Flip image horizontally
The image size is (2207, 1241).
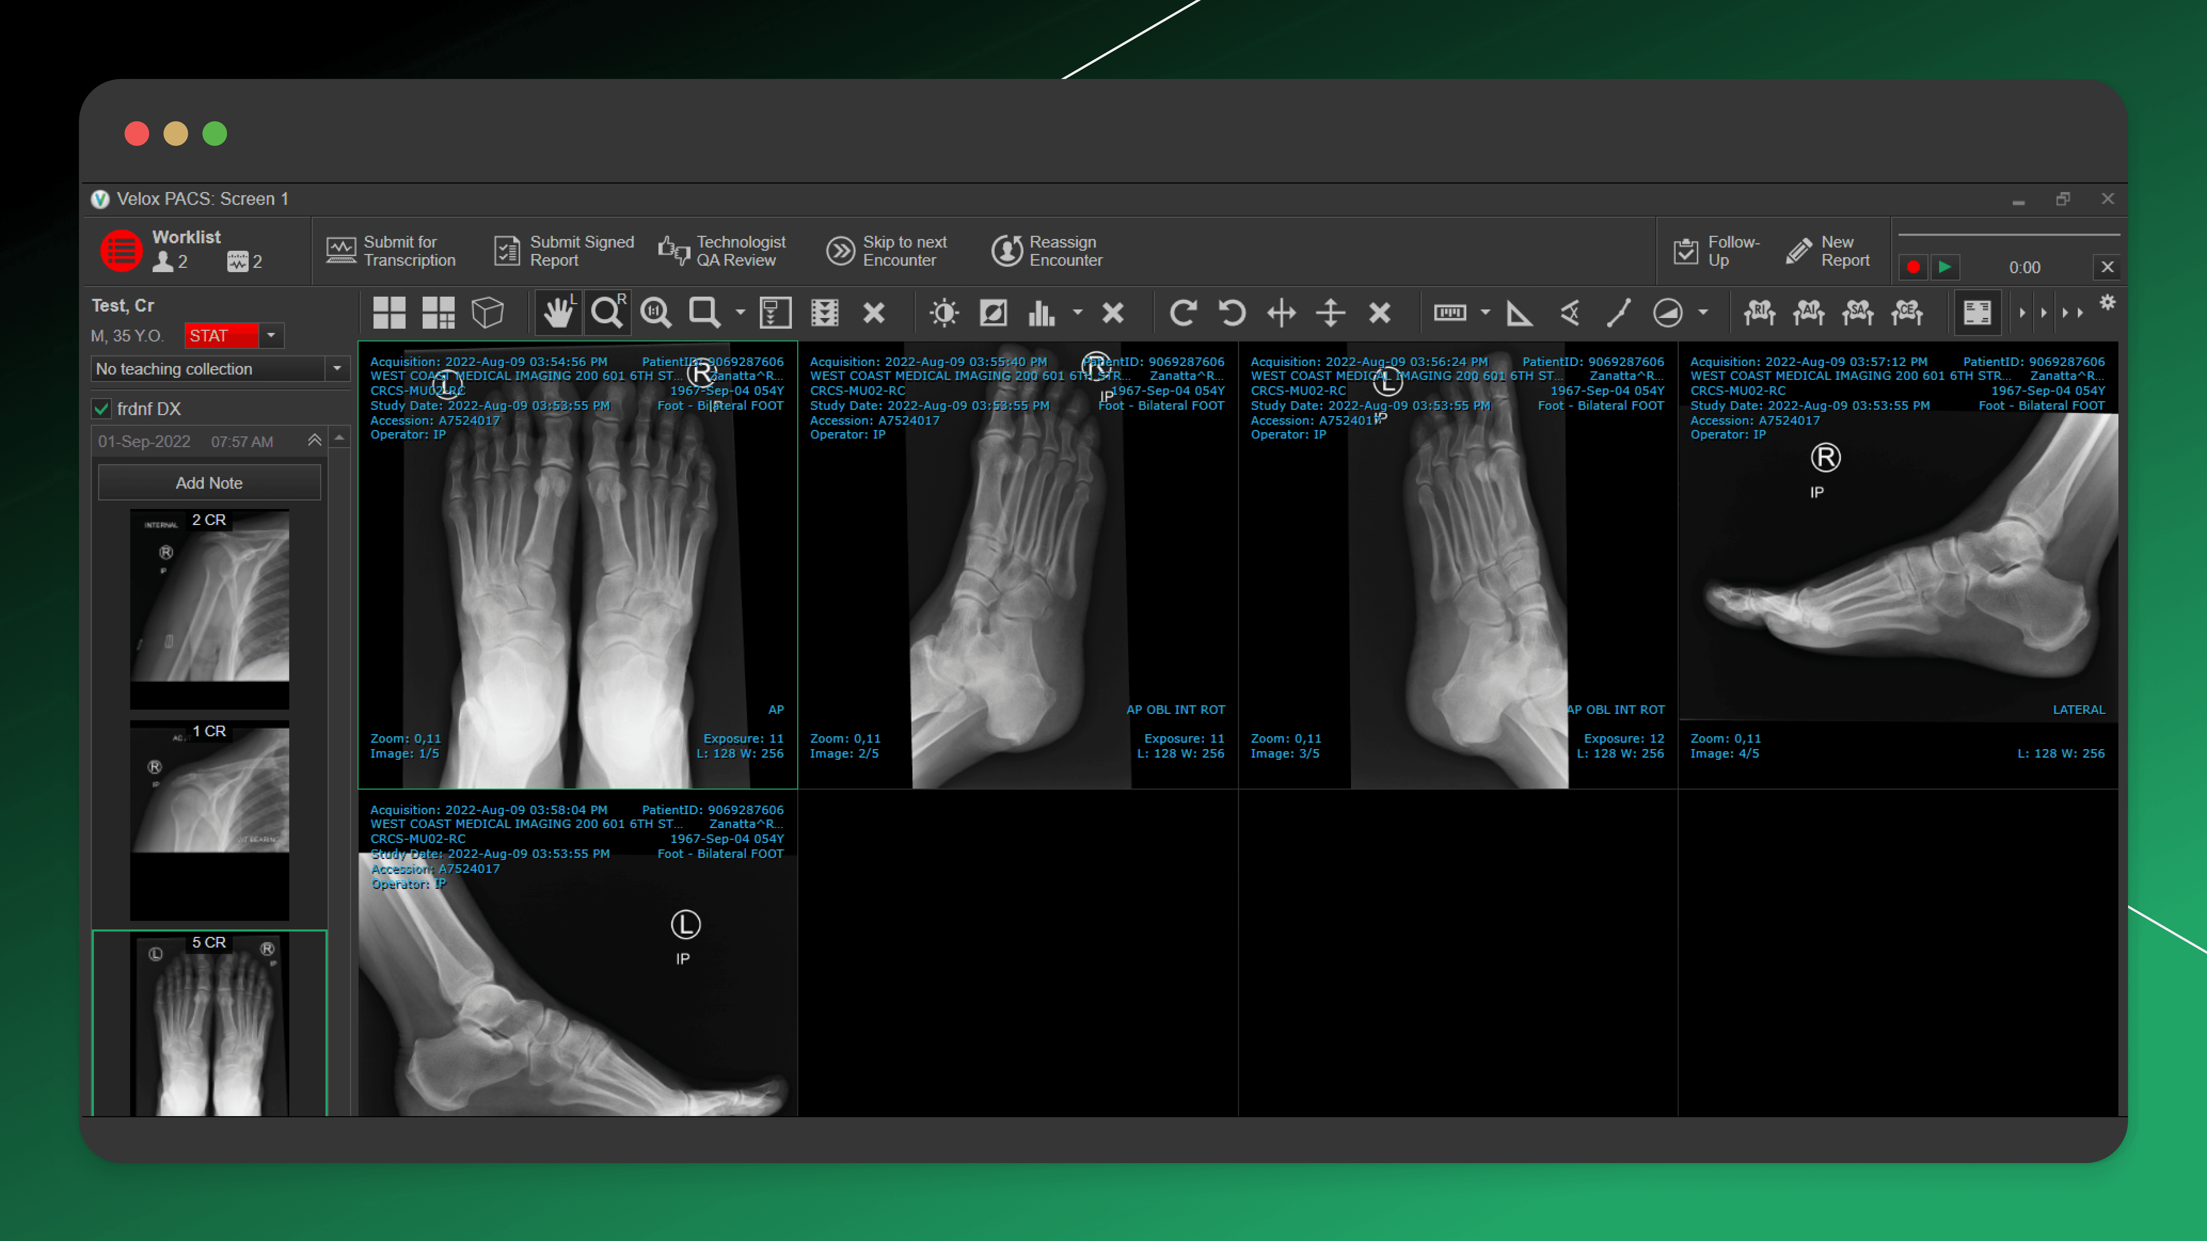click(x=1282, y=313)
